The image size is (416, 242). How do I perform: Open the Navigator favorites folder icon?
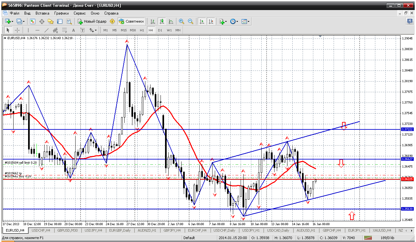[51, 21]
